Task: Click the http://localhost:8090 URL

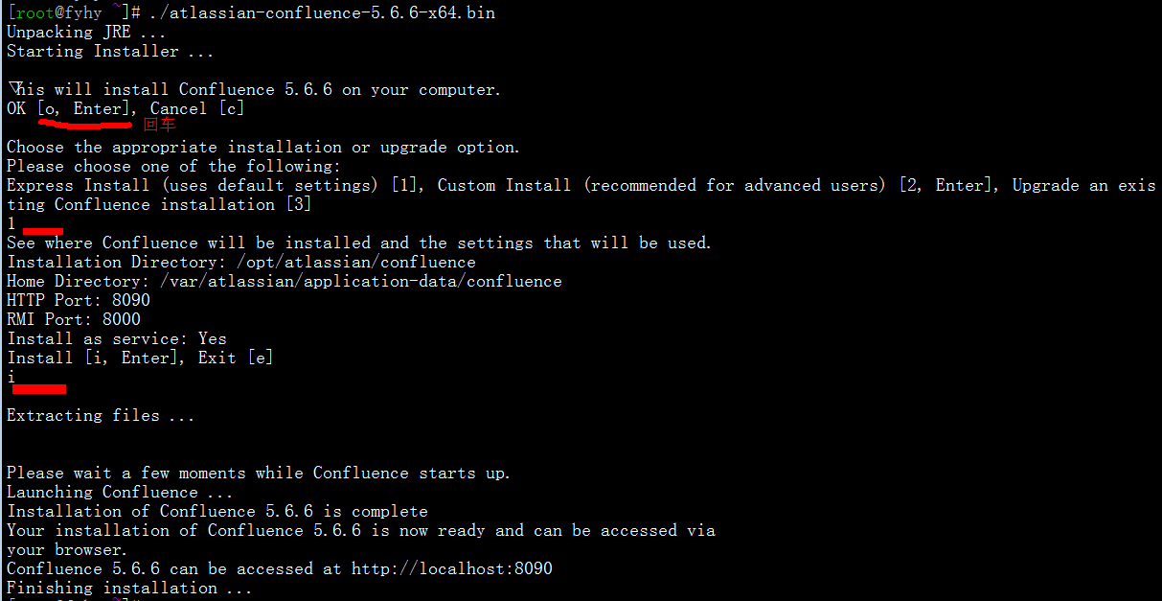Action: (452, 568)
